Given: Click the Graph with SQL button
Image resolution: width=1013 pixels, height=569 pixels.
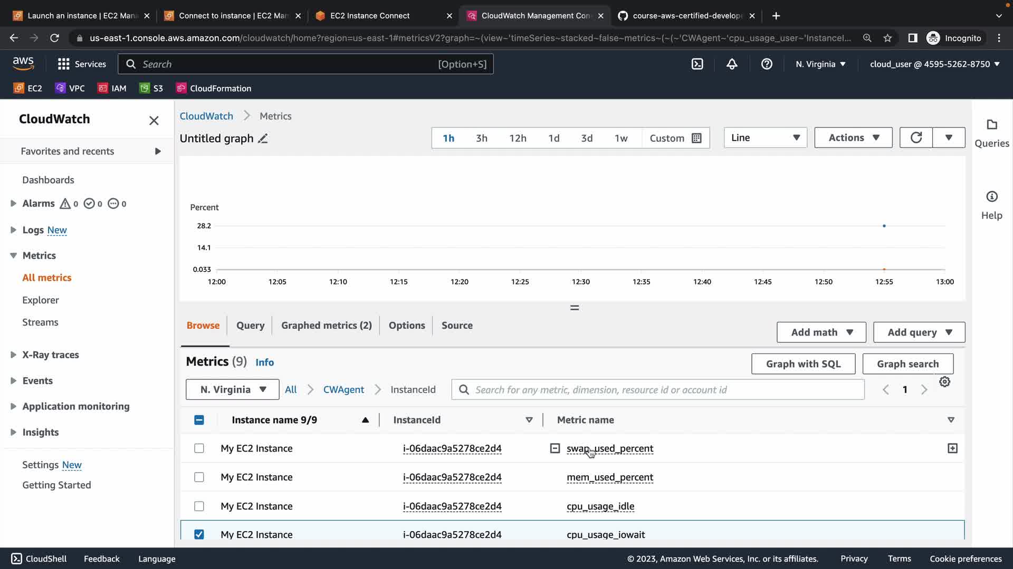Looking at the screenshot, I should [803, 364].
